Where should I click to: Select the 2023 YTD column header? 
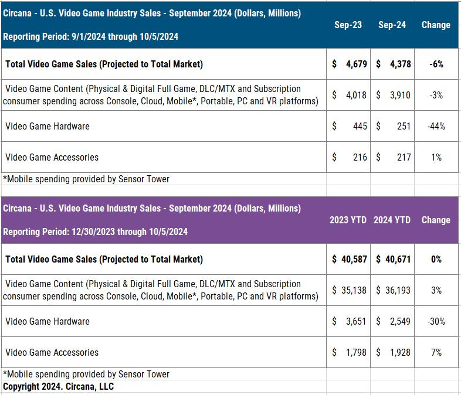(x=348, y=220)
